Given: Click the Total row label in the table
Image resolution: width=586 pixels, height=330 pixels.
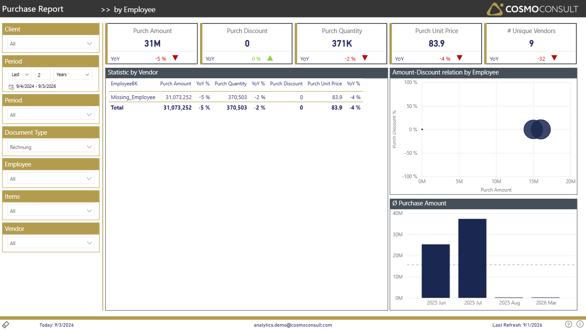Looking at the screenshot, I should coord(117,107).
